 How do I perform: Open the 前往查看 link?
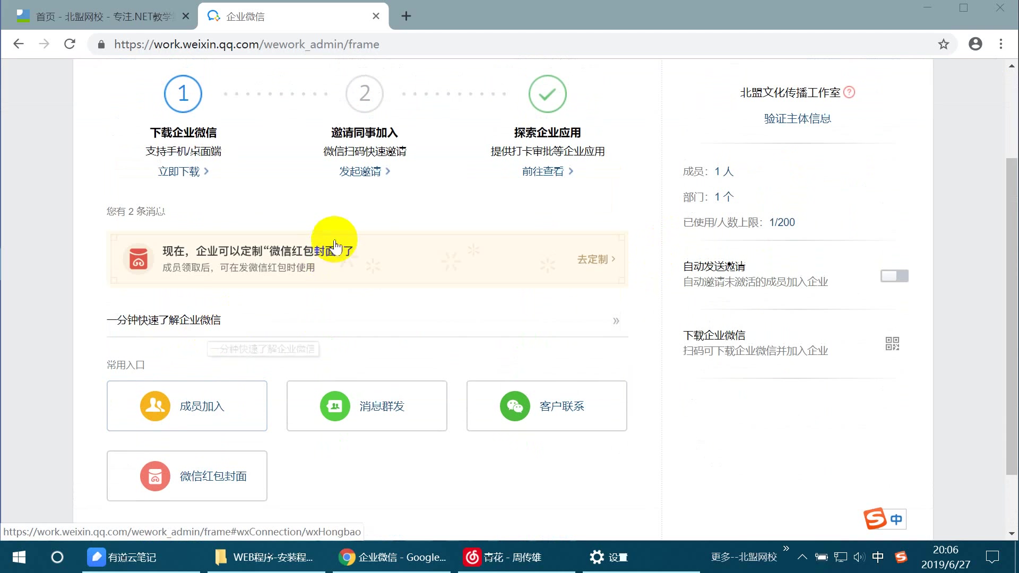(547, 171)
